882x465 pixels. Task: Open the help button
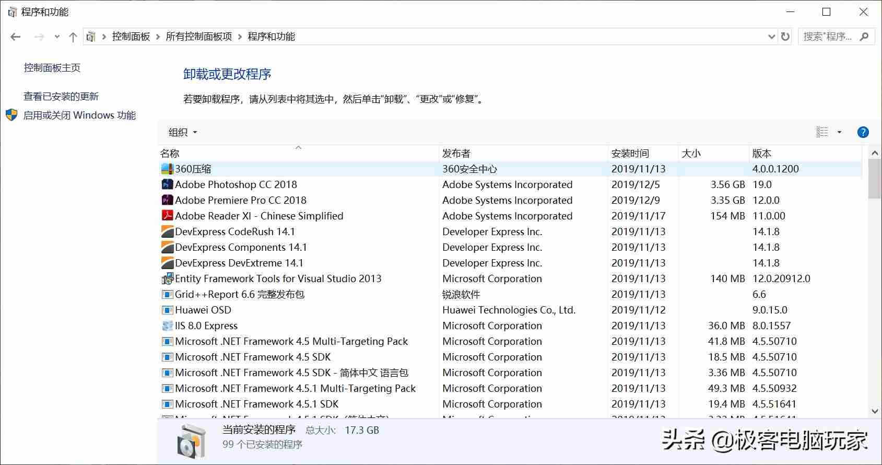click(863, 132)
